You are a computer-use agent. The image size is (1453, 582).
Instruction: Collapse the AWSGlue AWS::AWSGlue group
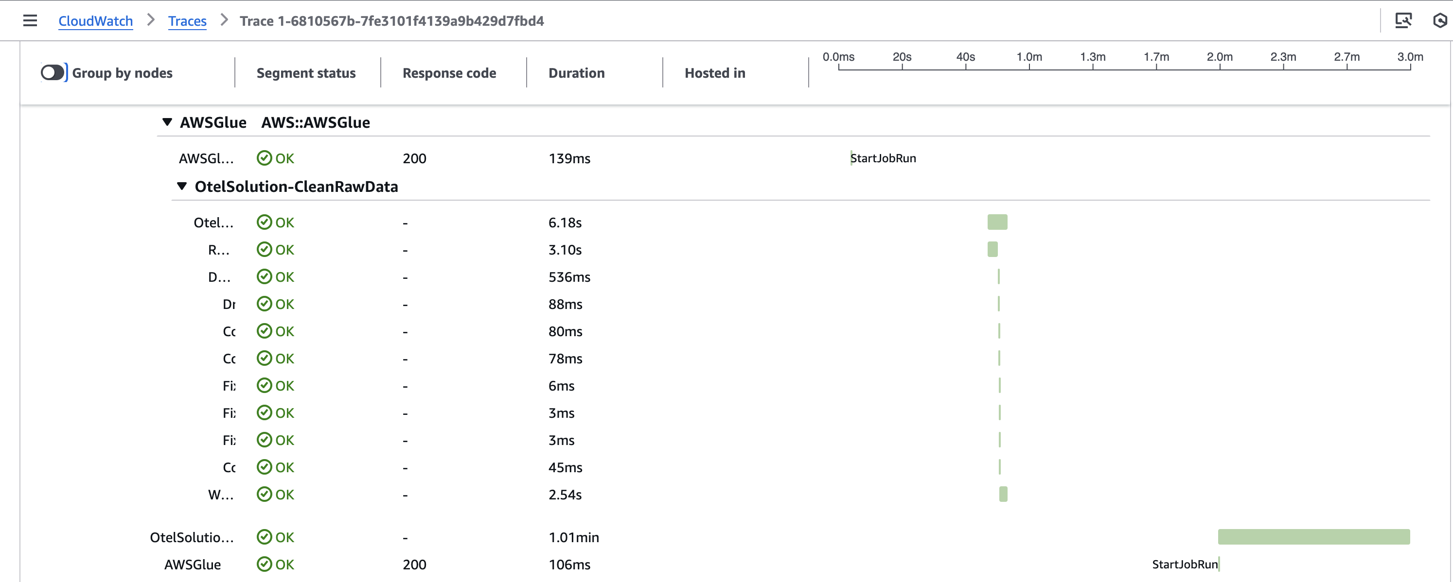pos(167,122)
